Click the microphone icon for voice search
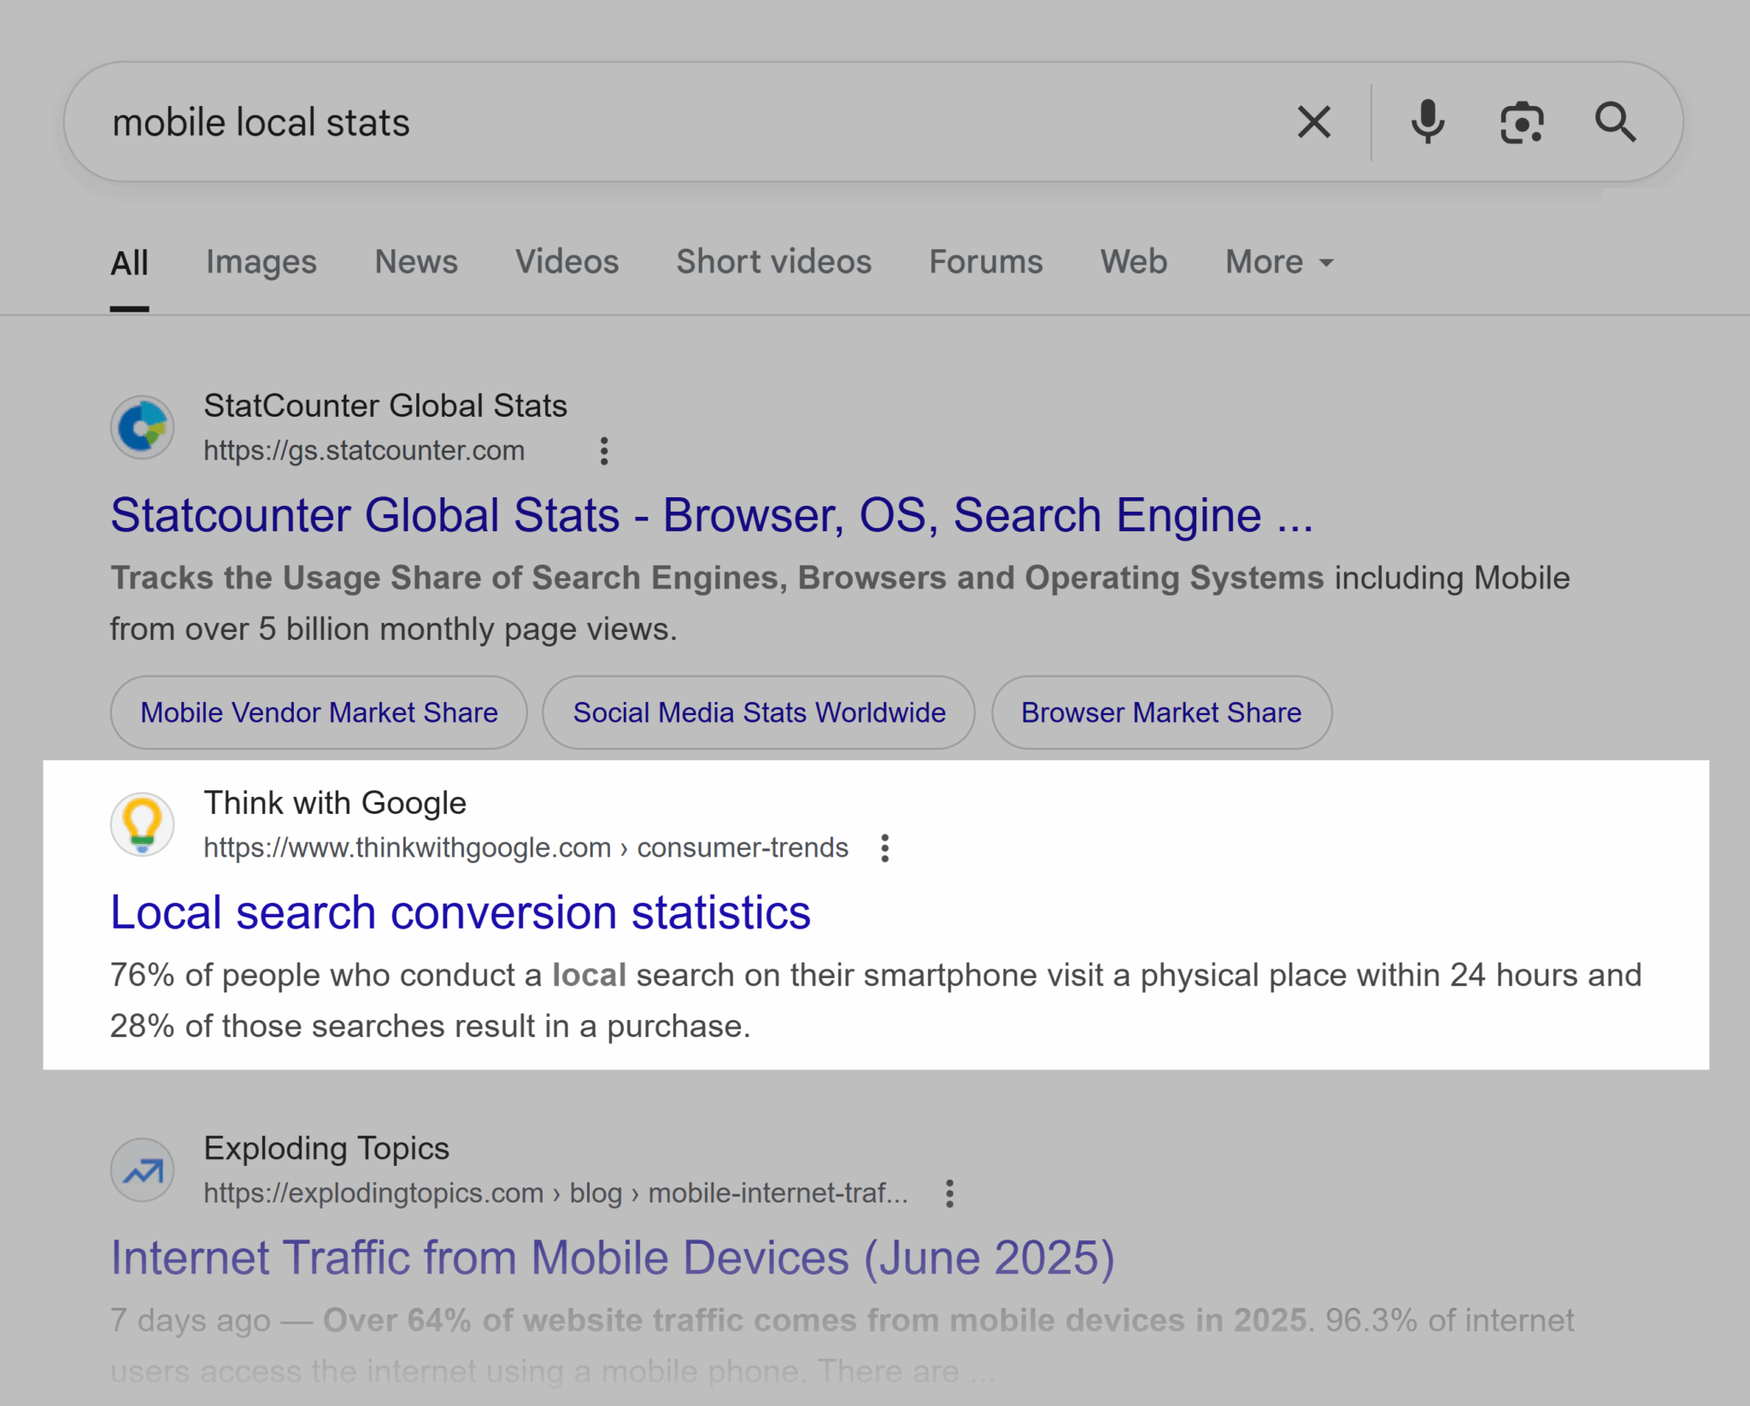The width and height of the screenshot is (1750, 1406). tap(1428, 121)
